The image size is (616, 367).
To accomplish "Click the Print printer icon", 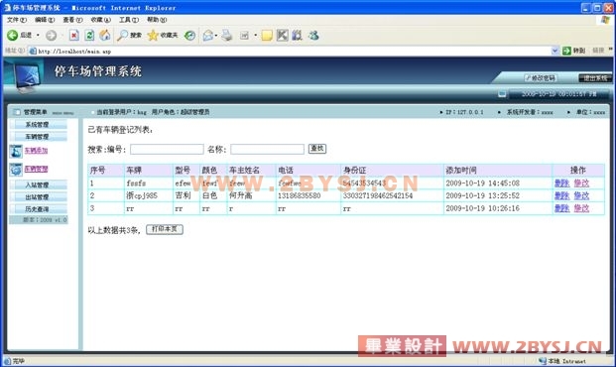I will pos(227,36).
